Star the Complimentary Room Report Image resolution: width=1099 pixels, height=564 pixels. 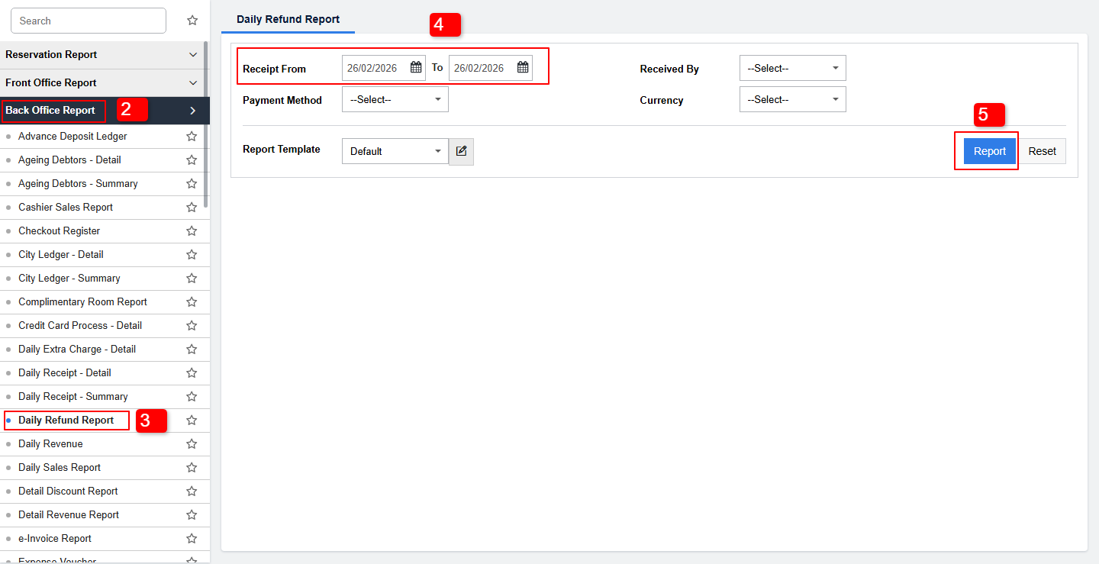pyautogui.click(x=192, y=302)
